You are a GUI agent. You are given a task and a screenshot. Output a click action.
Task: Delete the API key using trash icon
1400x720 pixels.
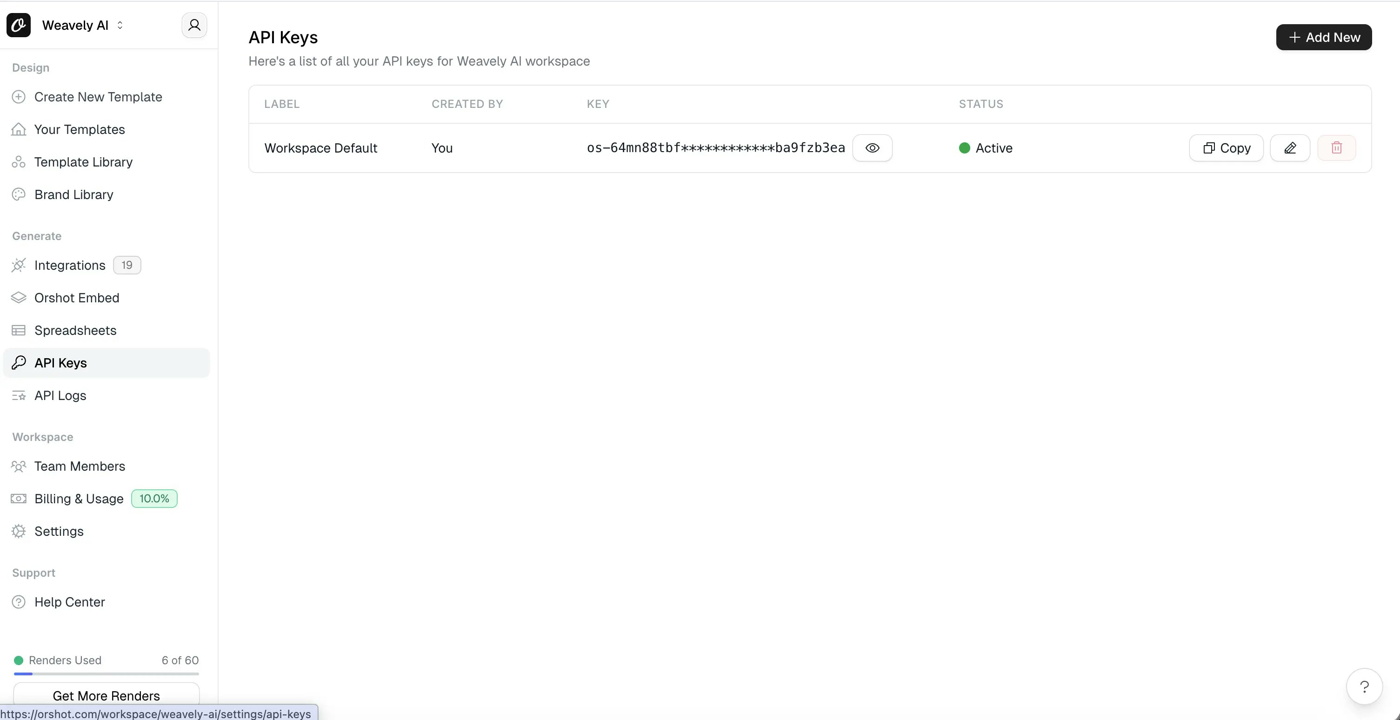click(x=1337, y=147)
